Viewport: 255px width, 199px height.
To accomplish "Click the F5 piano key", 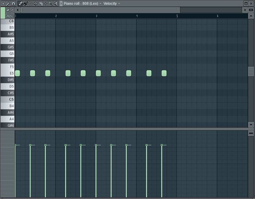I will point(7,67).
